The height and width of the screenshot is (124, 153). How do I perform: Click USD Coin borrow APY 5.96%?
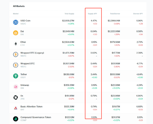coord(140,21)
